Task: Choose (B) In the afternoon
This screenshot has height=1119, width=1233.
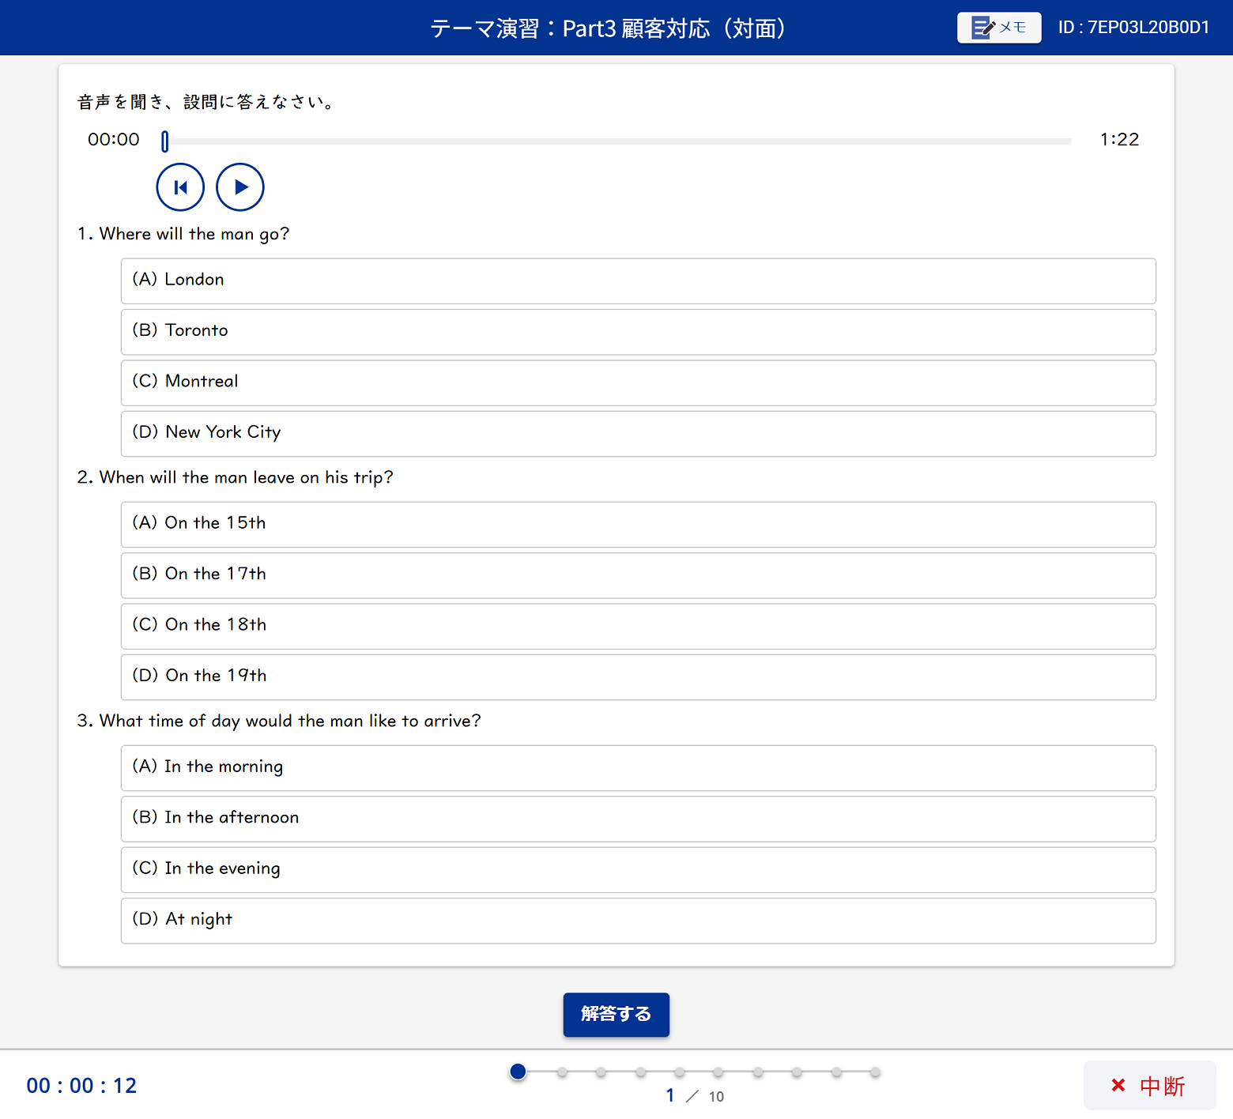Action: (638, 818)
